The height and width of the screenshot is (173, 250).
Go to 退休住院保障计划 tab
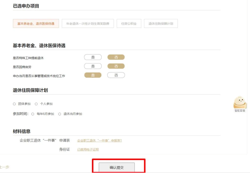161,24
